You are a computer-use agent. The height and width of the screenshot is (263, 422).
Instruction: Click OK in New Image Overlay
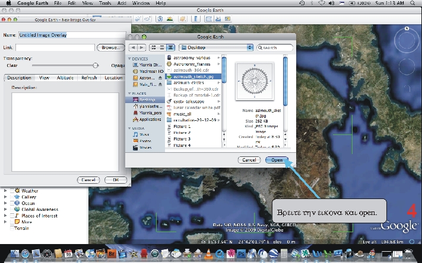tap(116, 179)
